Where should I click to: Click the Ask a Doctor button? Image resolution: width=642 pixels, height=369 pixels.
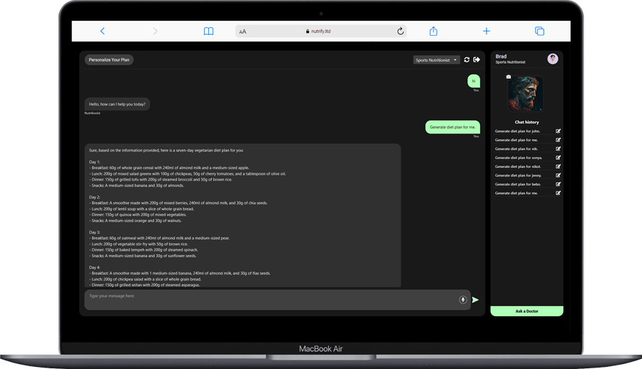tap(526, 311)
